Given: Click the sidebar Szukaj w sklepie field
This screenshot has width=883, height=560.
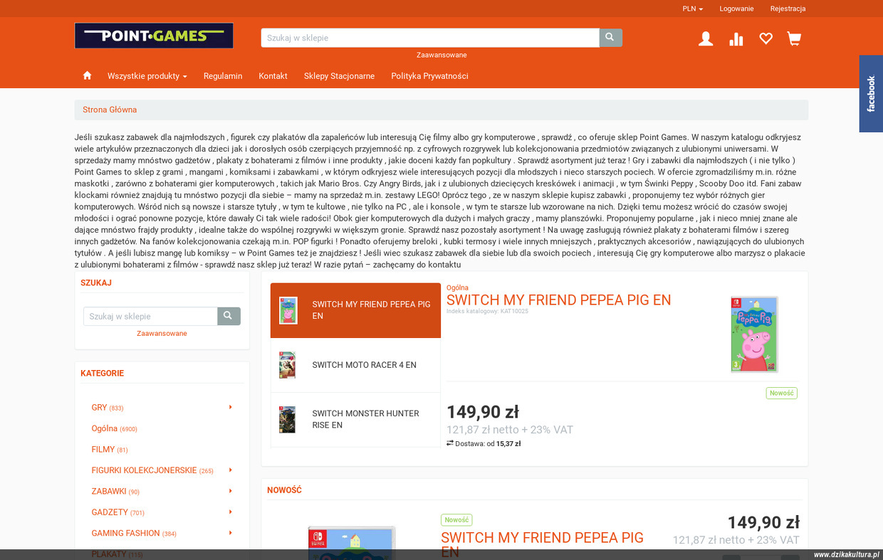Looking at the screenshot, I should pos(150,316).
